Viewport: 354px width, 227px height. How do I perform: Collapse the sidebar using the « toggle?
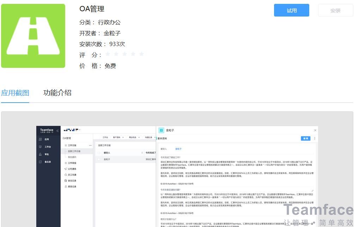(x=57, y=131)
